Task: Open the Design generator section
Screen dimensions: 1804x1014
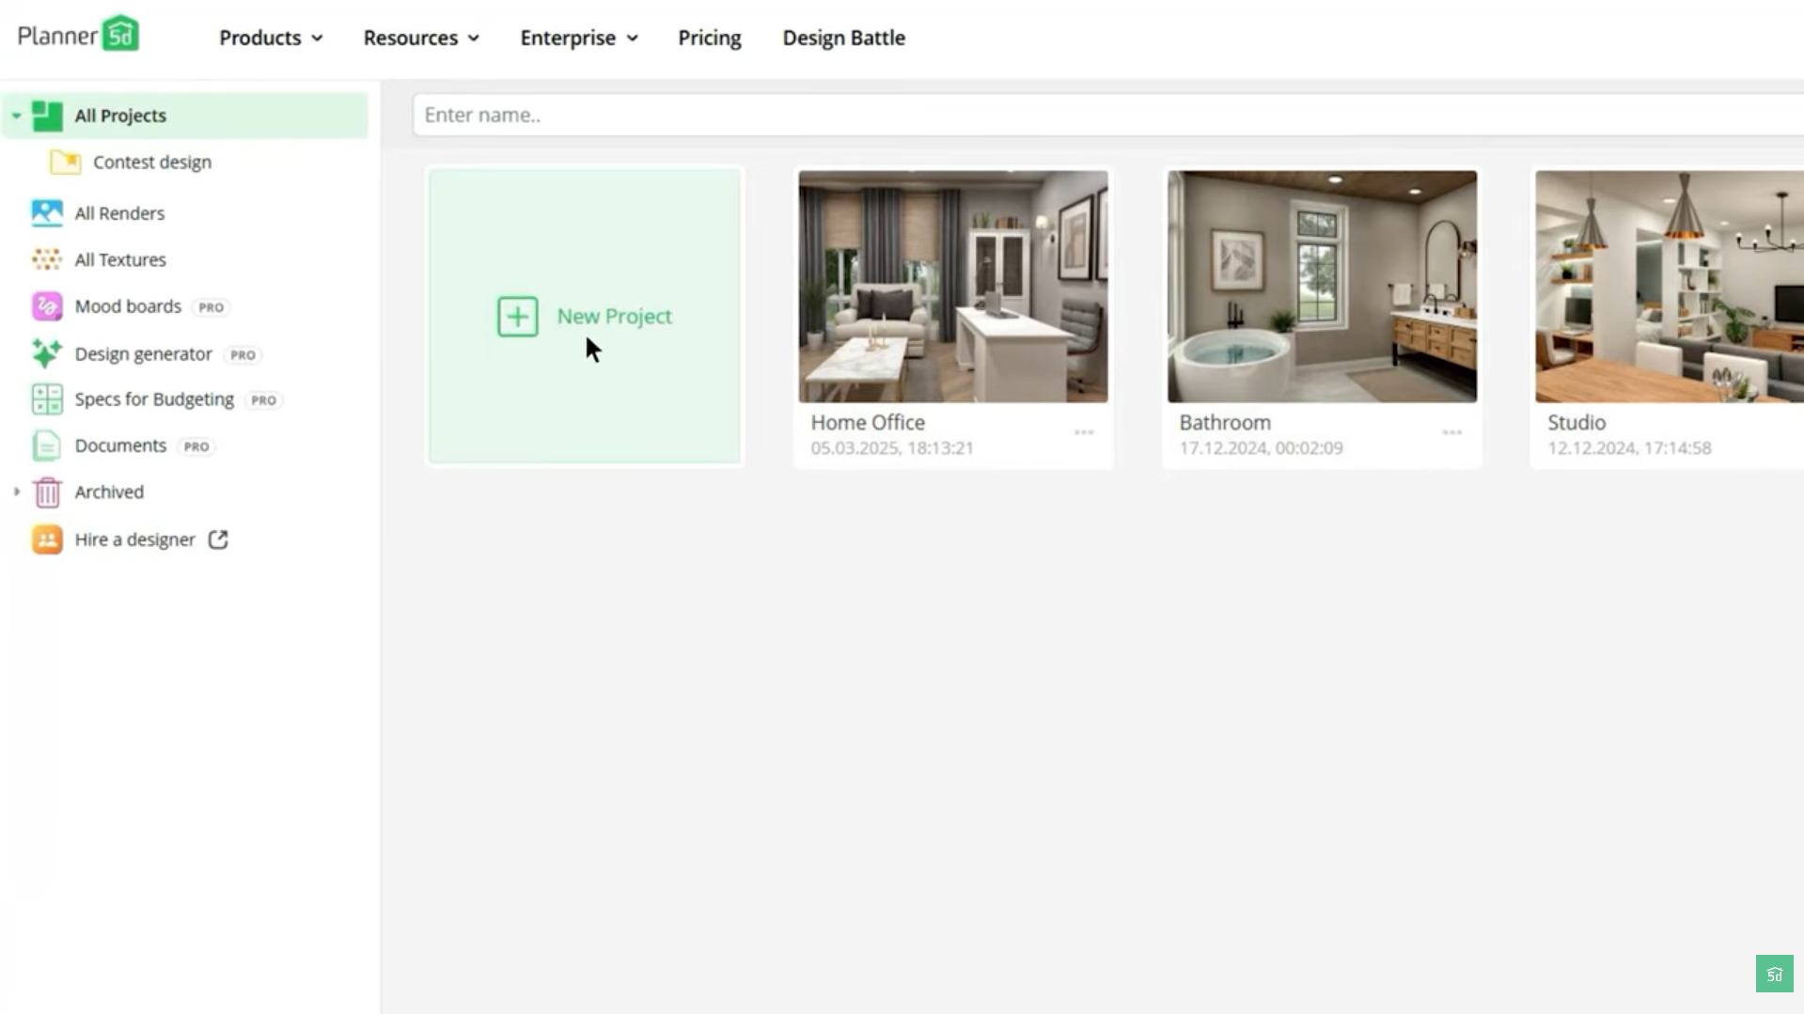Action: (x=144, y=353)
